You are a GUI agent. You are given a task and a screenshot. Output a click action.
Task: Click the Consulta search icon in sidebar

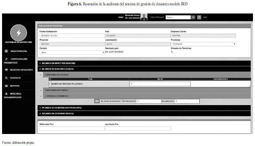6,78
